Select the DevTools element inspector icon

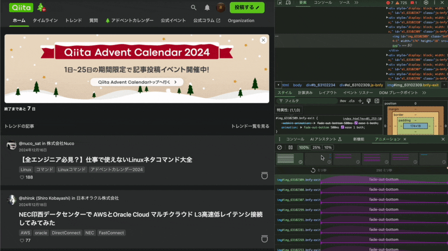point(280,3)
